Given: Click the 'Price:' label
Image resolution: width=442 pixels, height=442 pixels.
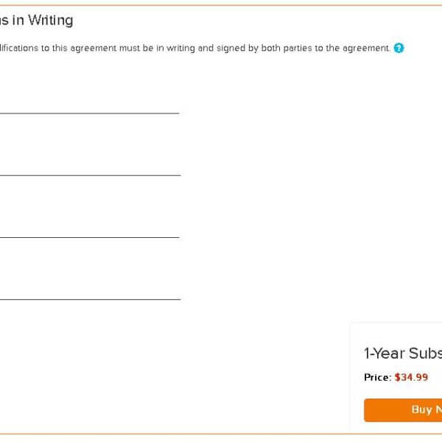Looking at the screenshot, I should tap(377, 377).
